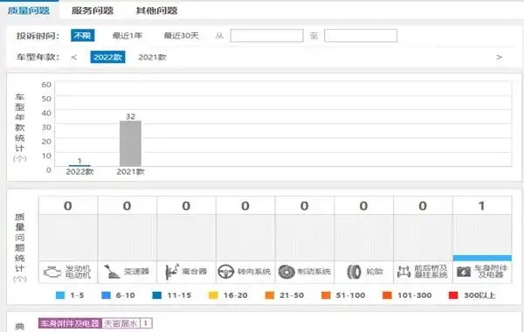Choose the brake system (制动系统) disc icon
This screenshot has height=332, width=524.
tap(286, 272)
